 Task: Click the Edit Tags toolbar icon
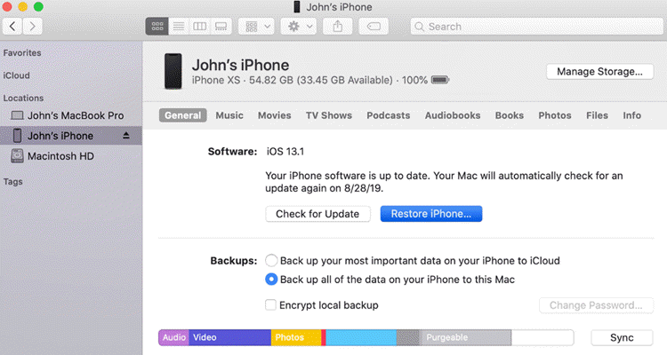[374, 27]
